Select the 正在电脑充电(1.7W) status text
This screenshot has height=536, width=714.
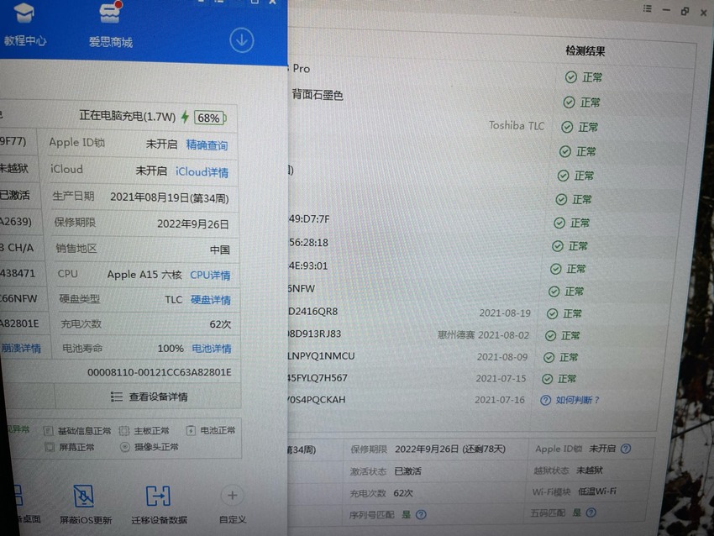128,116
